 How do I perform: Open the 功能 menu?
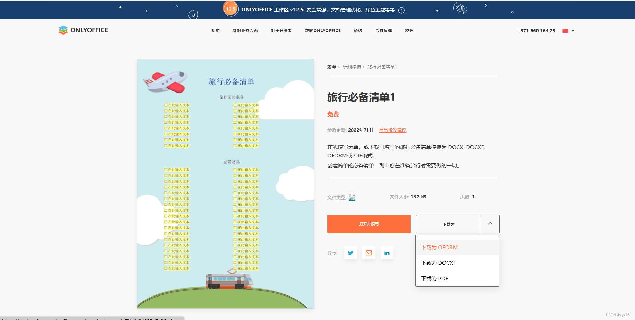216,31
